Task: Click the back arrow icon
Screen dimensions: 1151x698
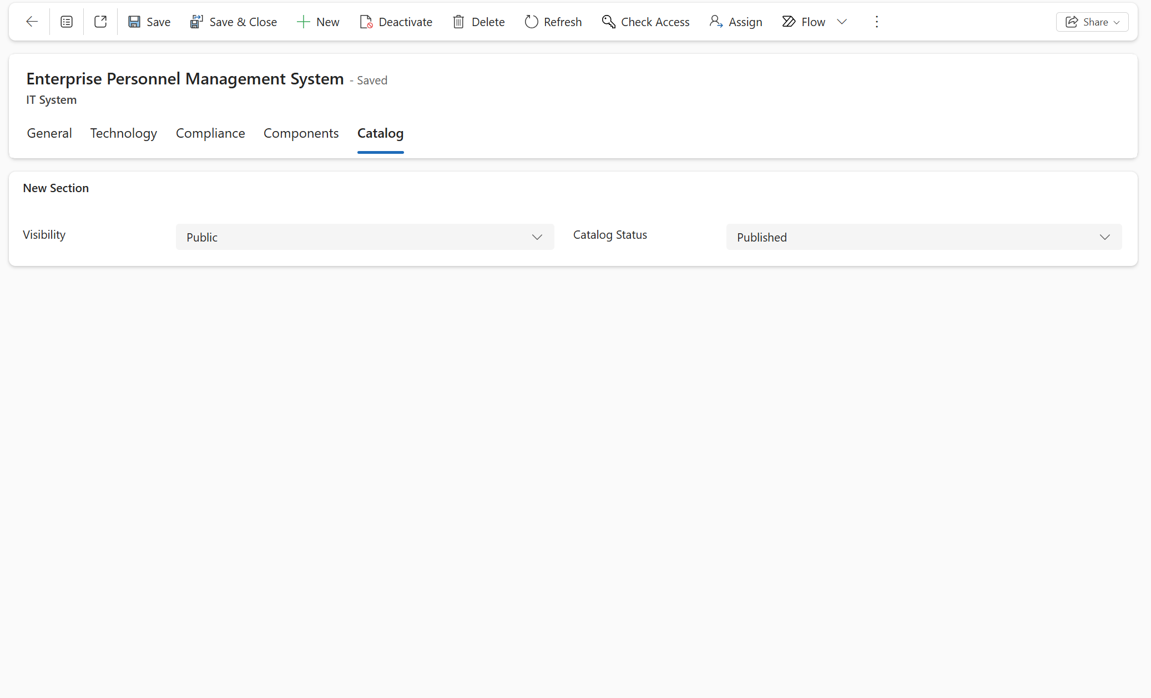Action: 32,22
